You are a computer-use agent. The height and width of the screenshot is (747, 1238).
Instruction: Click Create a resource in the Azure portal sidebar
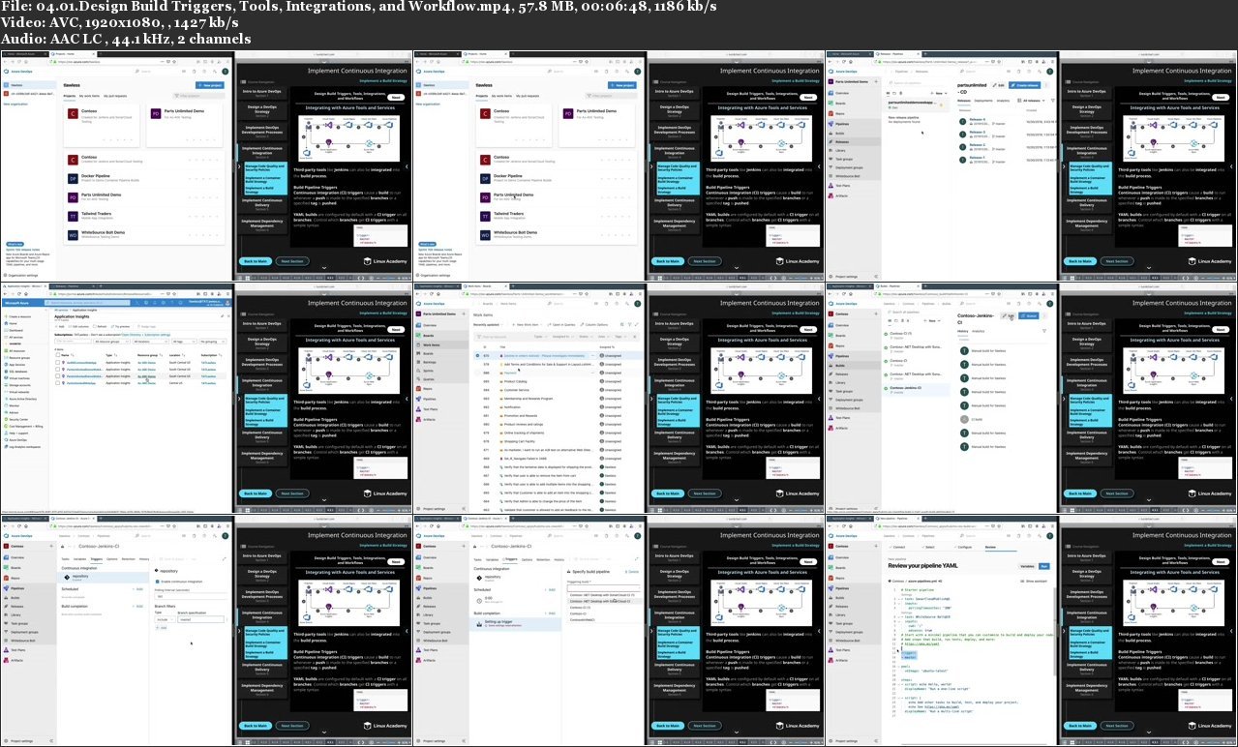click(18, 316)
